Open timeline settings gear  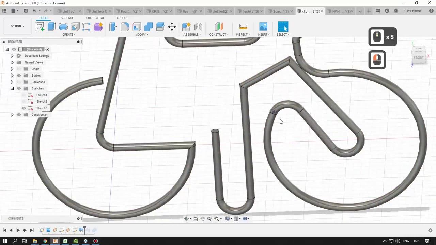tap(430, 230)
